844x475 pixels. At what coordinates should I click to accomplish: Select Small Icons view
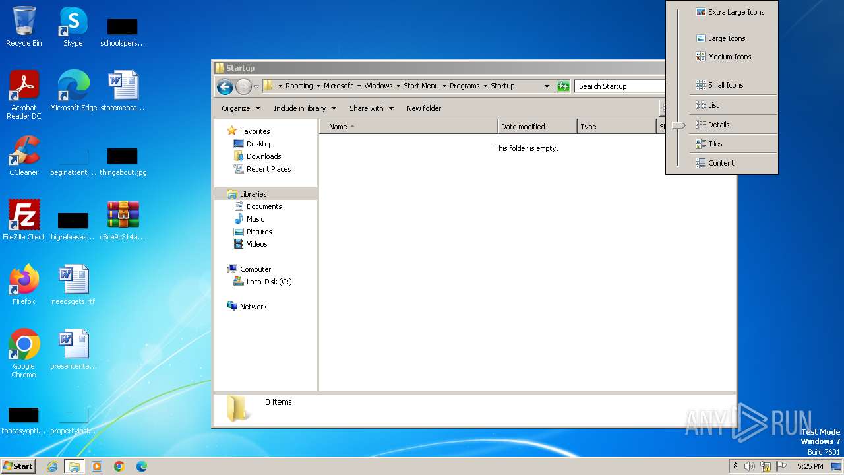click(x=719, y=85)
